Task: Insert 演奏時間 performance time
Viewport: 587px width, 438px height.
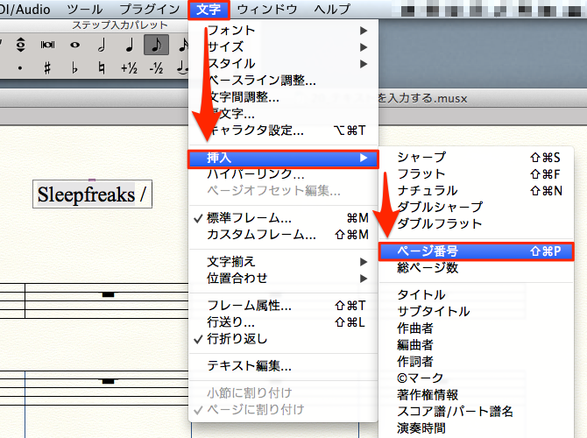Action: 476,427
